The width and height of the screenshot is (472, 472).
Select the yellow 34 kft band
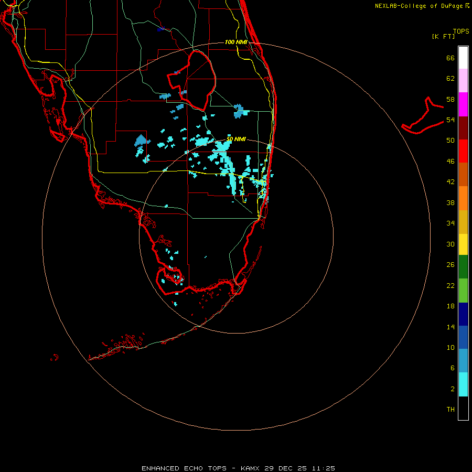tap(463, 244)
